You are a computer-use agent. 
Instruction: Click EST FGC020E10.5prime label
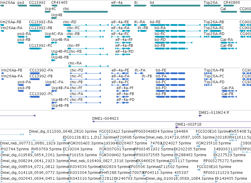coord(214,167)
